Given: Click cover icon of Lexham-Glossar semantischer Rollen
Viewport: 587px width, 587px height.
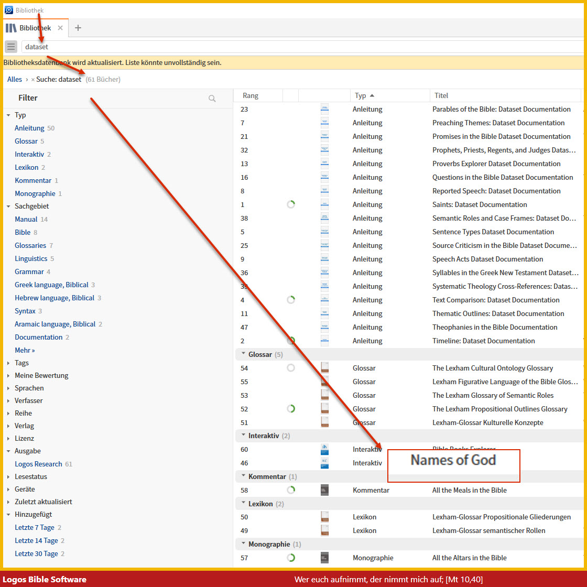Looking at the screenshot, I should [x=324, y=530].
